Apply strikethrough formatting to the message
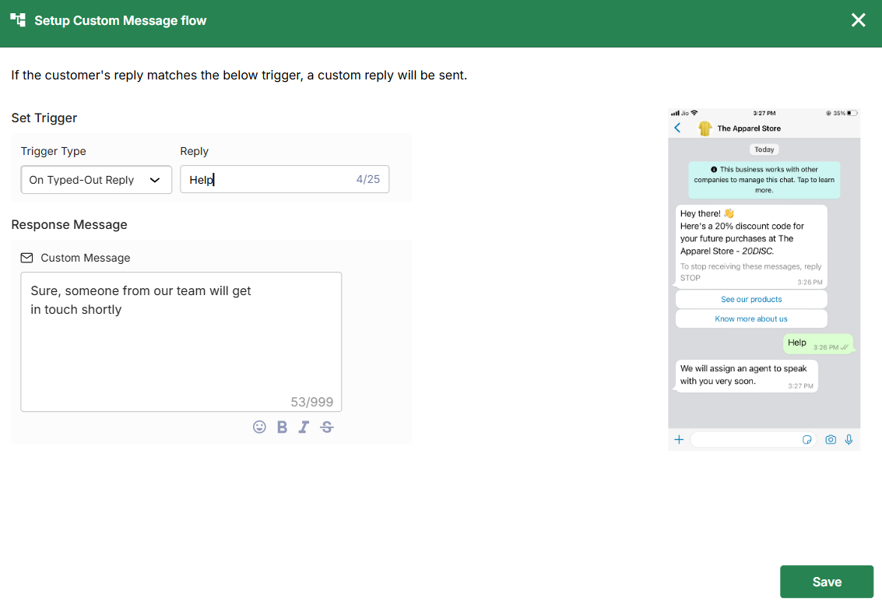The height and width of the screenshot is (605, 882). coord(327,427)
